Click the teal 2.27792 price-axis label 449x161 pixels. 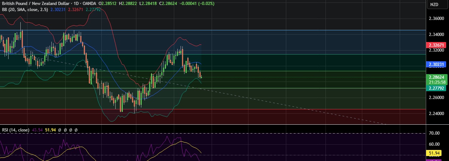[436, 88]
